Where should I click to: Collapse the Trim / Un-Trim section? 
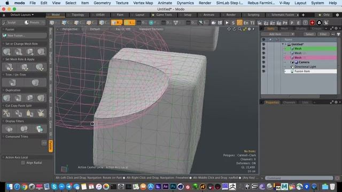[3, 75]
